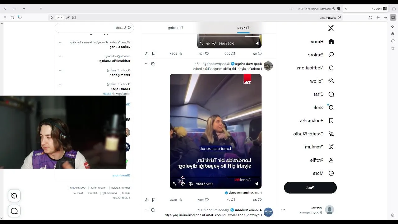The width and height of the screenshot is (398, 224).
Task: Expand the More navigation menu
Action: click(323, 173)
